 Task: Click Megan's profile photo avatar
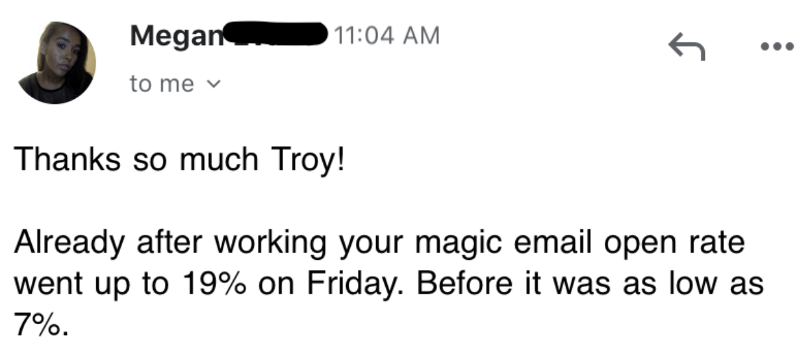coord(56,62)
